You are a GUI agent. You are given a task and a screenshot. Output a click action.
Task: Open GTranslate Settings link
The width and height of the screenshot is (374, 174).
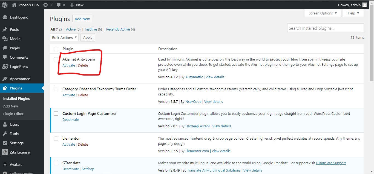coord(88,169)
